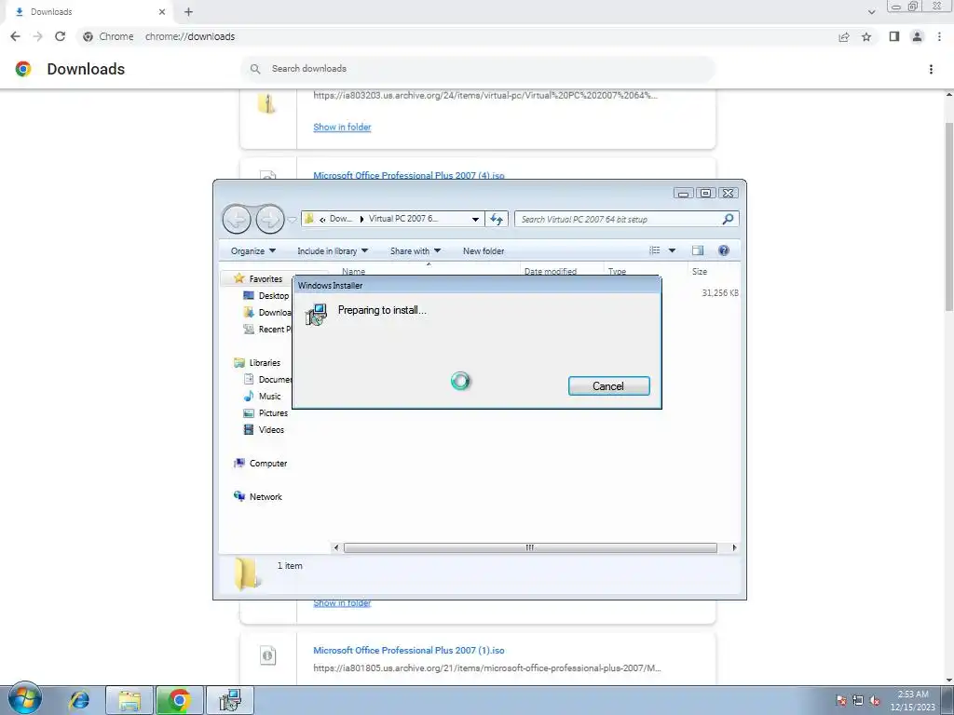Screen dimensions: 954x715
Task: Open Chrome three-dot browser menu
Action: pyautogui.click(x=939, y=36)
